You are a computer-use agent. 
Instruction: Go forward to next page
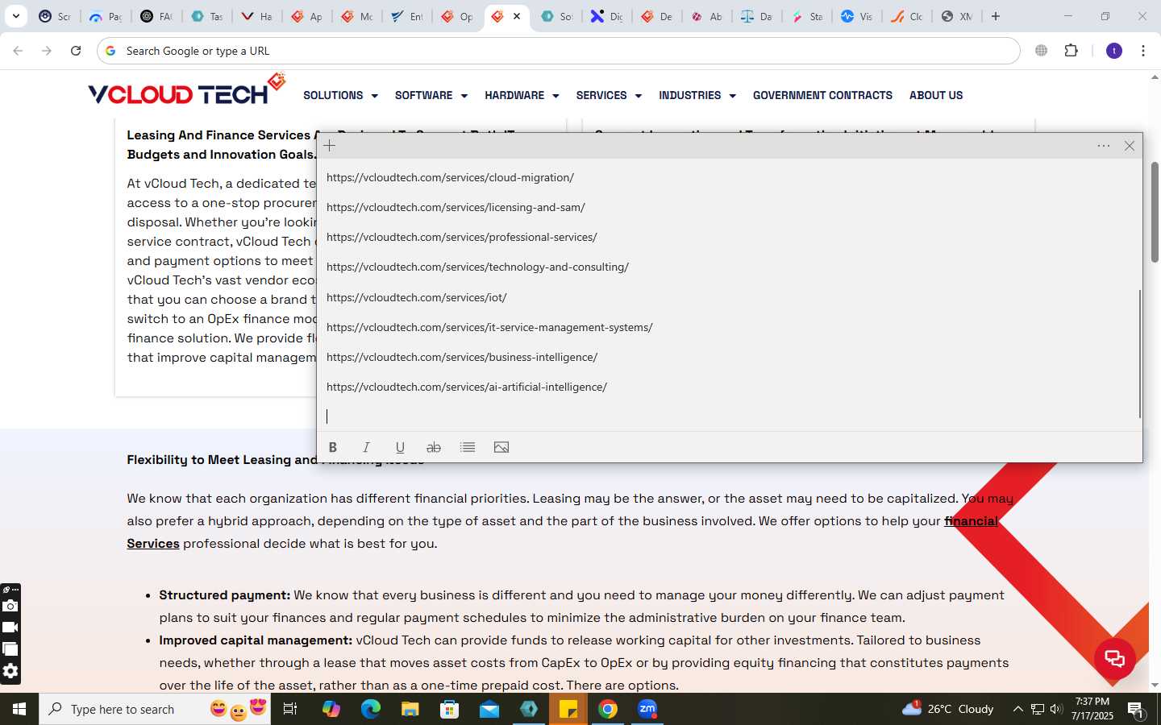[x=47, y=51]
